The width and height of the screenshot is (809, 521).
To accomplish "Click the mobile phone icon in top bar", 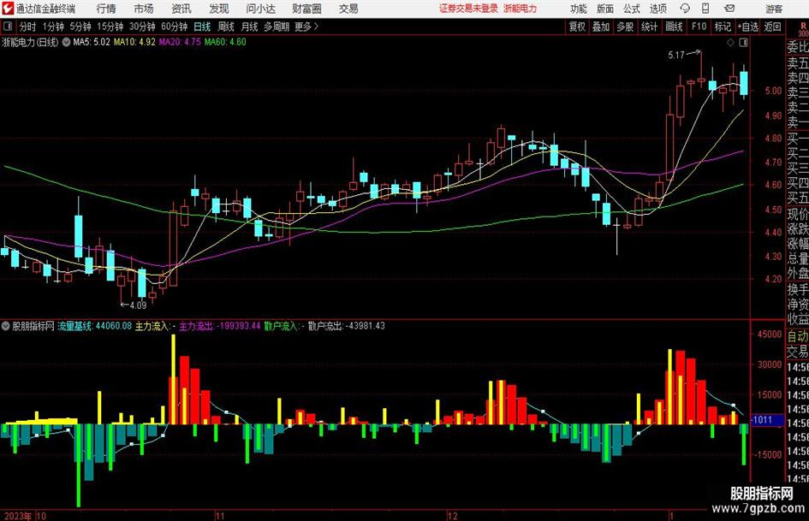I will click(x=705, y=9).
